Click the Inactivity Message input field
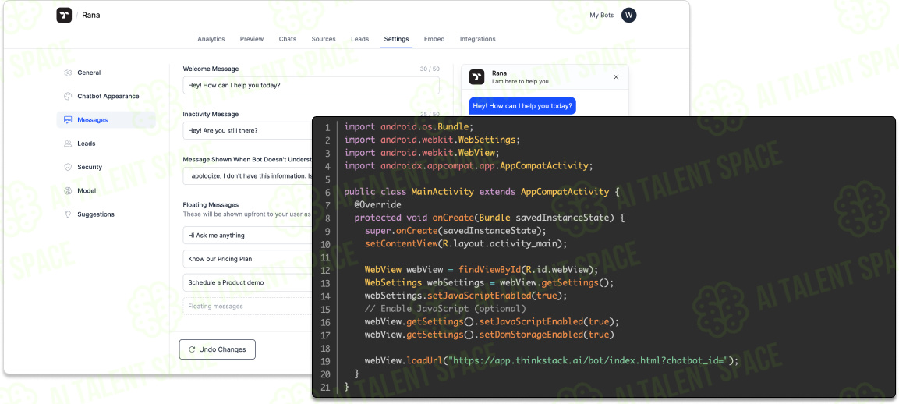The width and height of the screenshot is (899, 404). pos(248,131)
